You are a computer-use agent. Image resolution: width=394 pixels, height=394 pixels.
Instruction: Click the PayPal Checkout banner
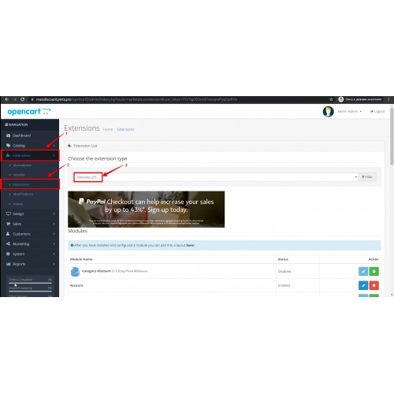coord(146,209)
